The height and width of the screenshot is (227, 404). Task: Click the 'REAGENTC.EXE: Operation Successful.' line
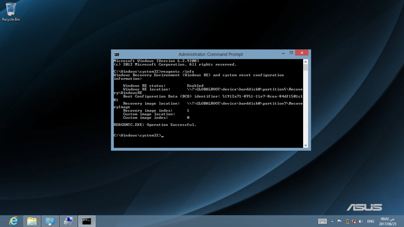point(155,125)
